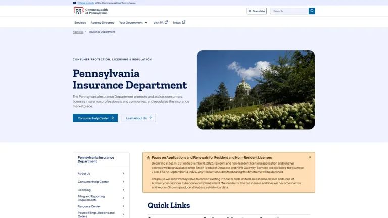
Task: Click the external link icon beside News
Action: coord(183,22)
